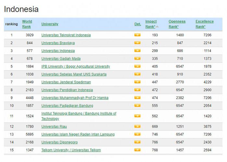
Task: Open Universitas Islam Negeri Raden Intan Lampung link
Action: [x=78, y=134]
